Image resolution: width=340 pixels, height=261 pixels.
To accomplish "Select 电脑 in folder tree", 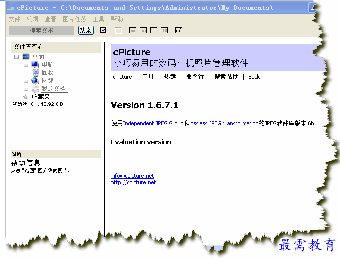I will [48, 65].
